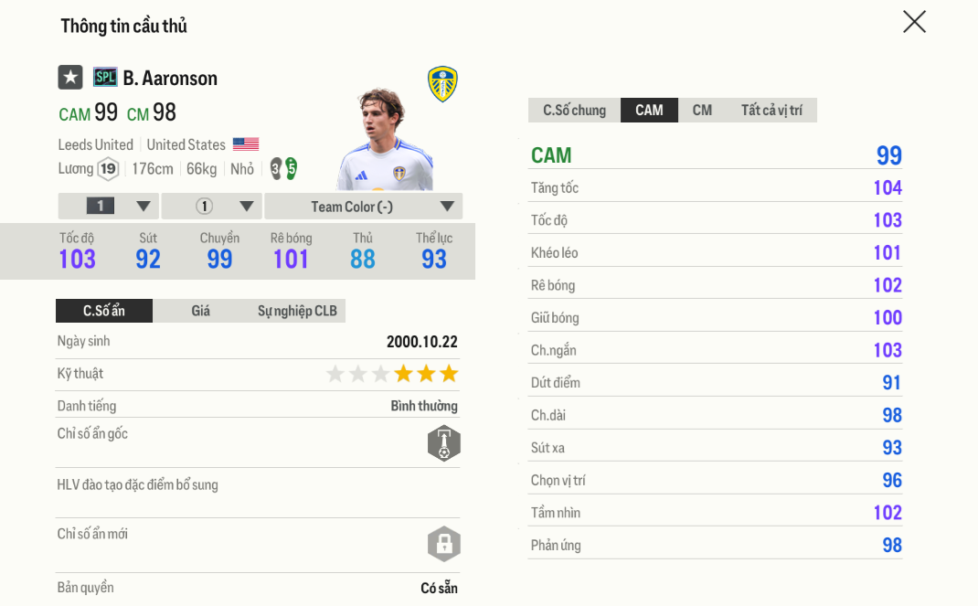Click the hidden trait hexagon icon

443,443
